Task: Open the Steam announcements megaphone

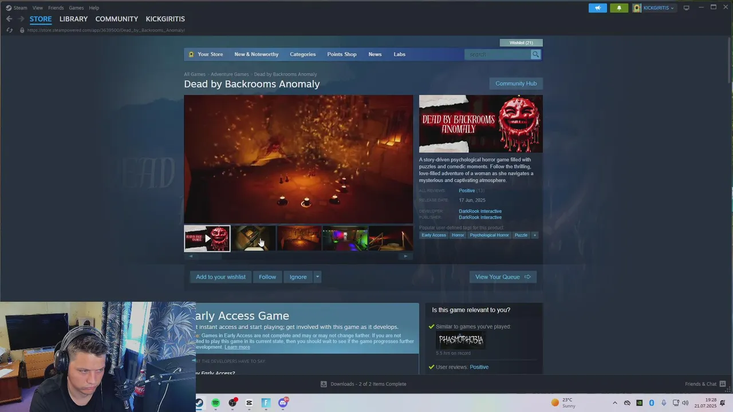Action: (597, 8)
